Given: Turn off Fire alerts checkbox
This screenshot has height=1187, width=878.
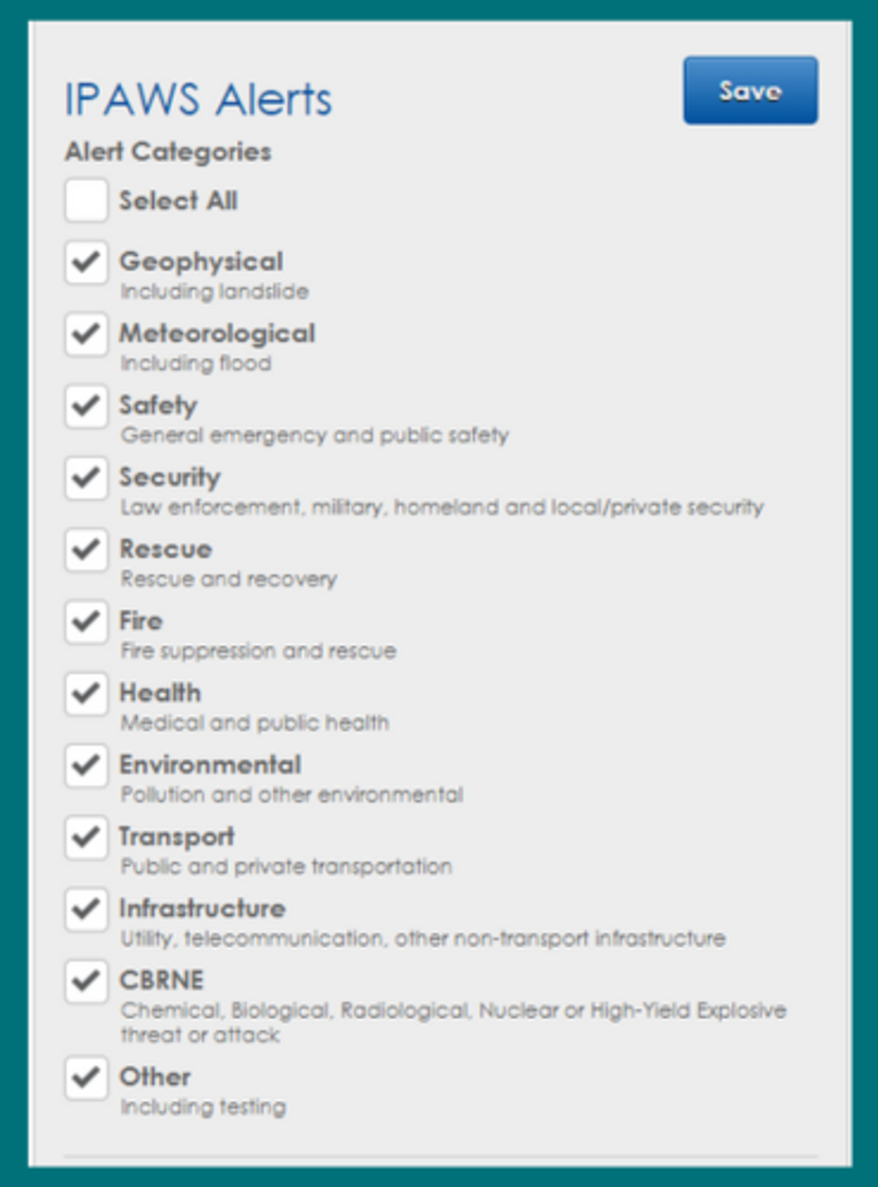Looking at the screenshot, I should (x=86, y=621).
